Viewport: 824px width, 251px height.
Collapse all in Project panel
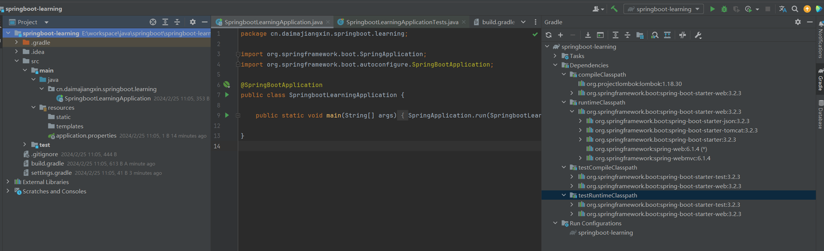tap(177, 22)
